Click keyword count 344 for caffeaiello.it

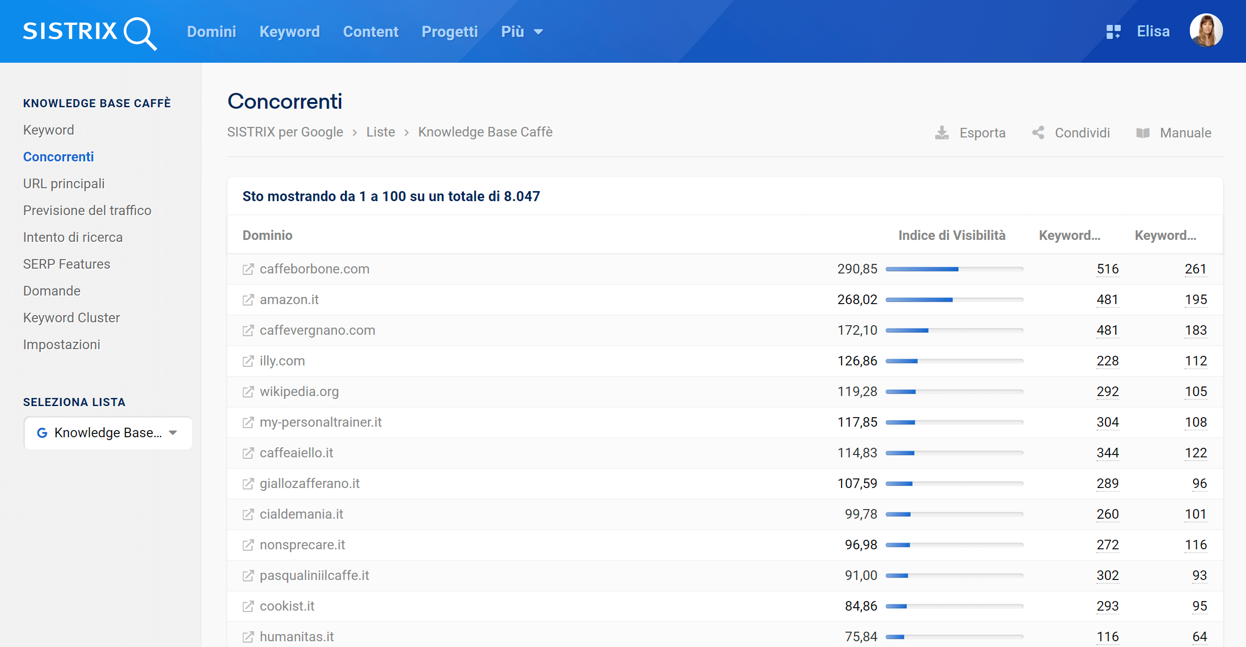(x=1108, y=453)
